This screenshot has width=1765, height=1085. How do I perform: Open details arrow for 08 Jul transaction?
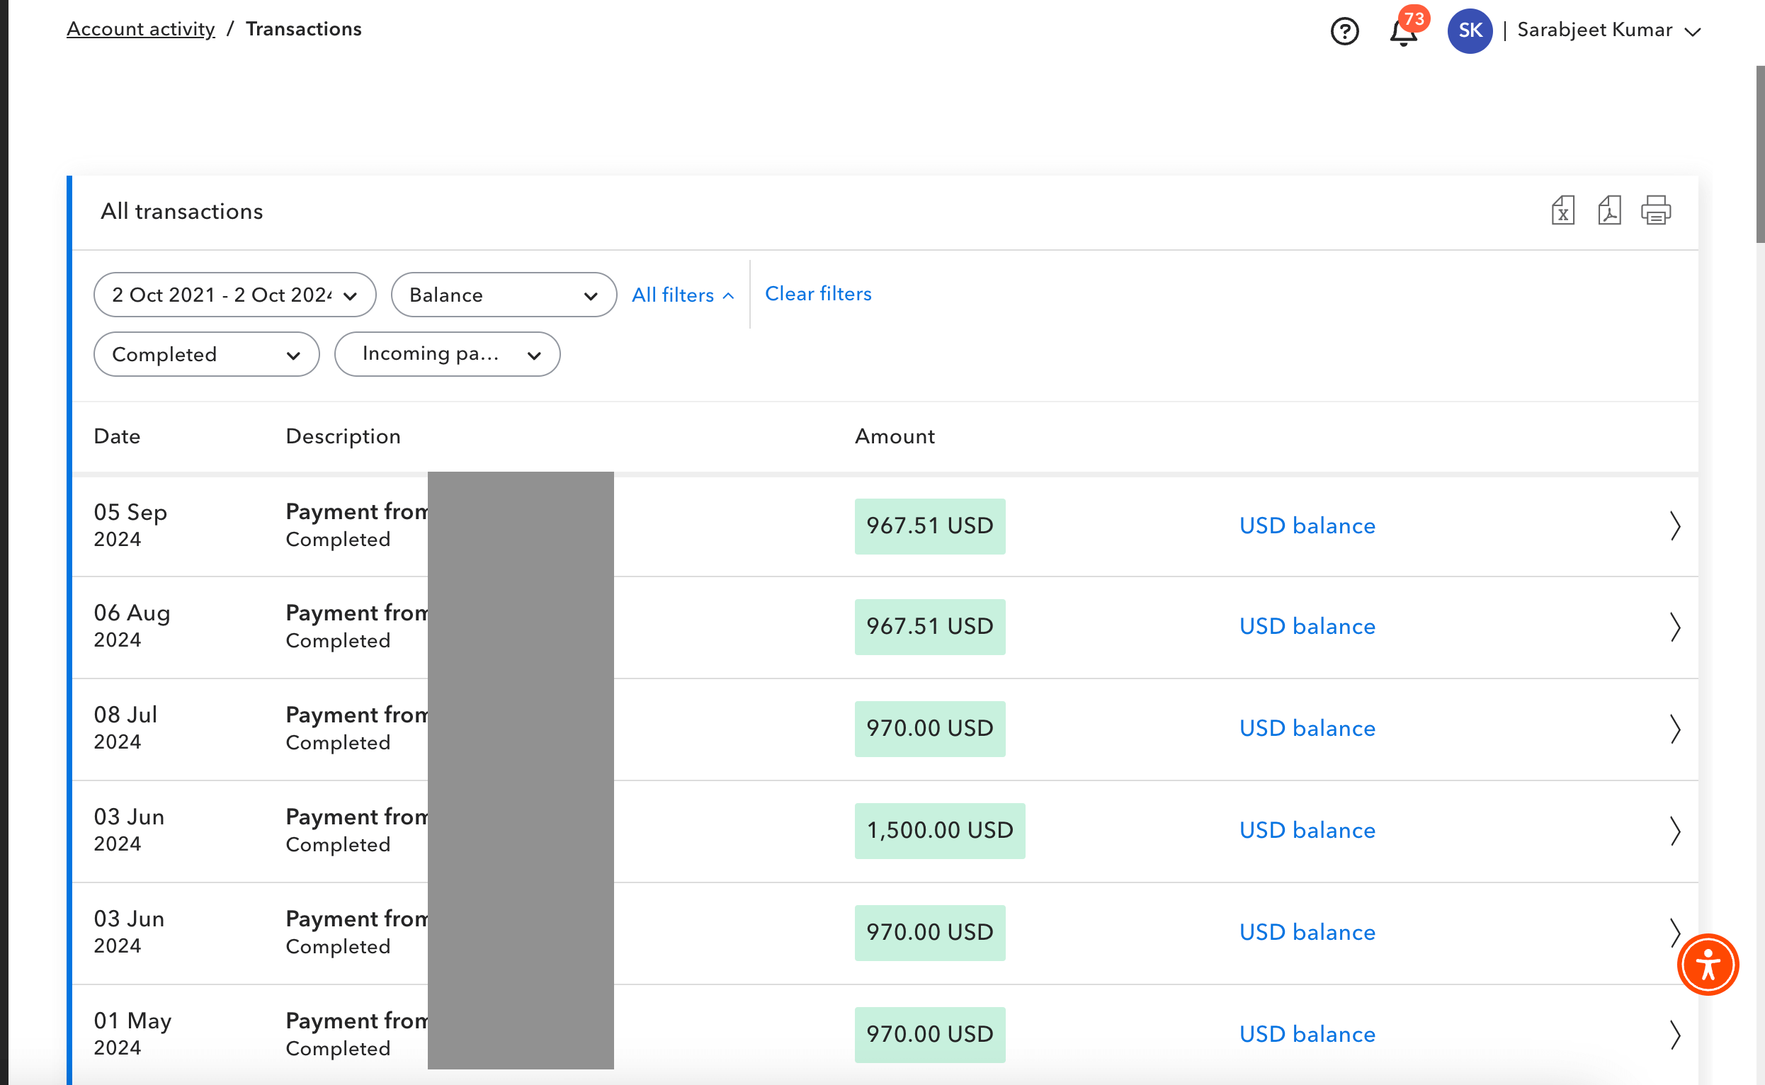[x=1674, y=729]
